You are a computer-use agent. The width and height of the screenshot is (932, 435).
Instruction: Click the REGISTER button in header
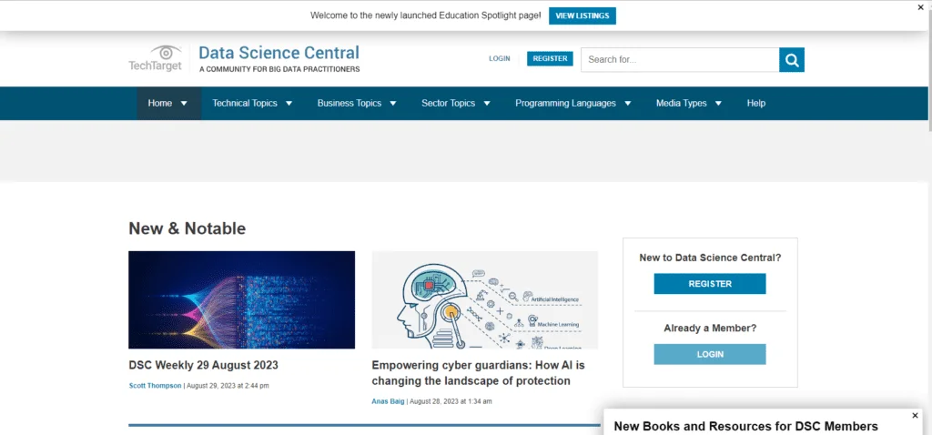pyautogui.click(x=550, y=59)
